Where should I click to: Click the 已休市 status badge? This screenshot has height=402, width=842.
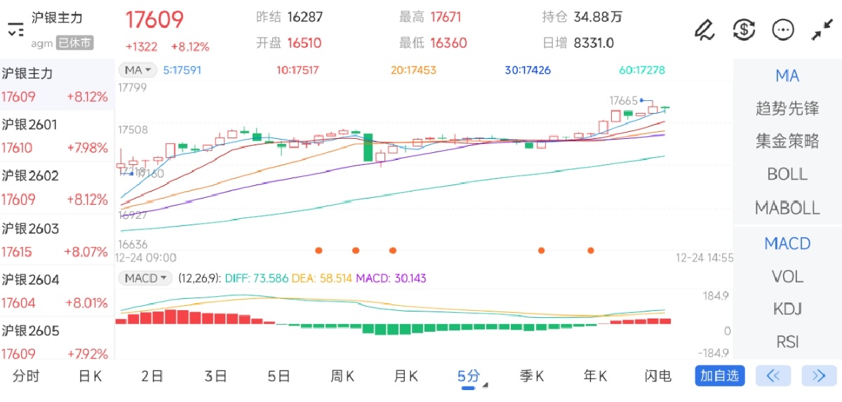pyautogui.click(x=74, y=43)
